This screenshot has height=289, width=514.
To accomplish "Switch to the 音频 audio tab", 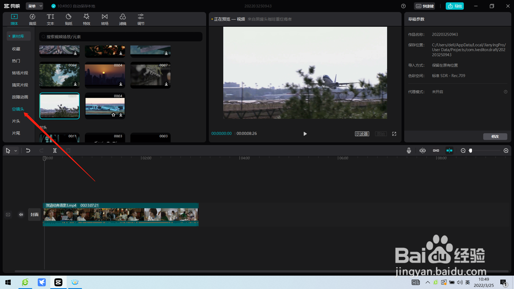I will 32,19.
